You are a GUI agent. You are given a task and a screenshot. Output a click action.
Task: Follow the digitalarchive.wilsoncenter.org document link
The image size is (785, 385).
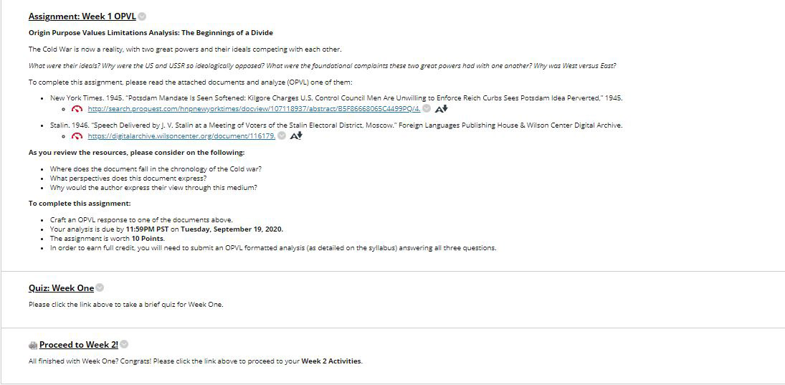[x=181, y=136]
